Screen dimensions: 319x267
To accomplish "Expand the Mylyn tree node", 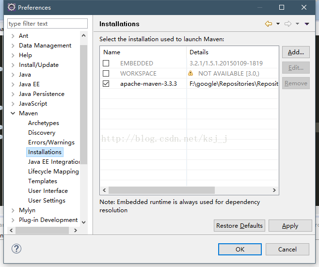I will pyautogui.click(x=13, y=210).
